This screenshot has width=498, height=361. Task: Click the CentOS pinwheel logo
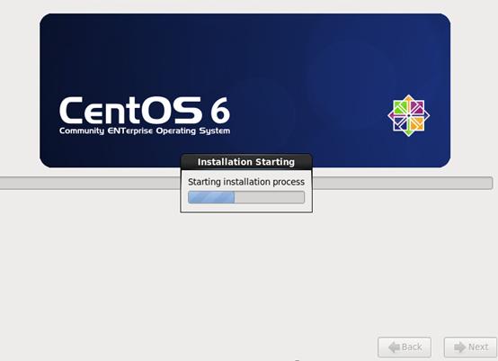(408, 115)
